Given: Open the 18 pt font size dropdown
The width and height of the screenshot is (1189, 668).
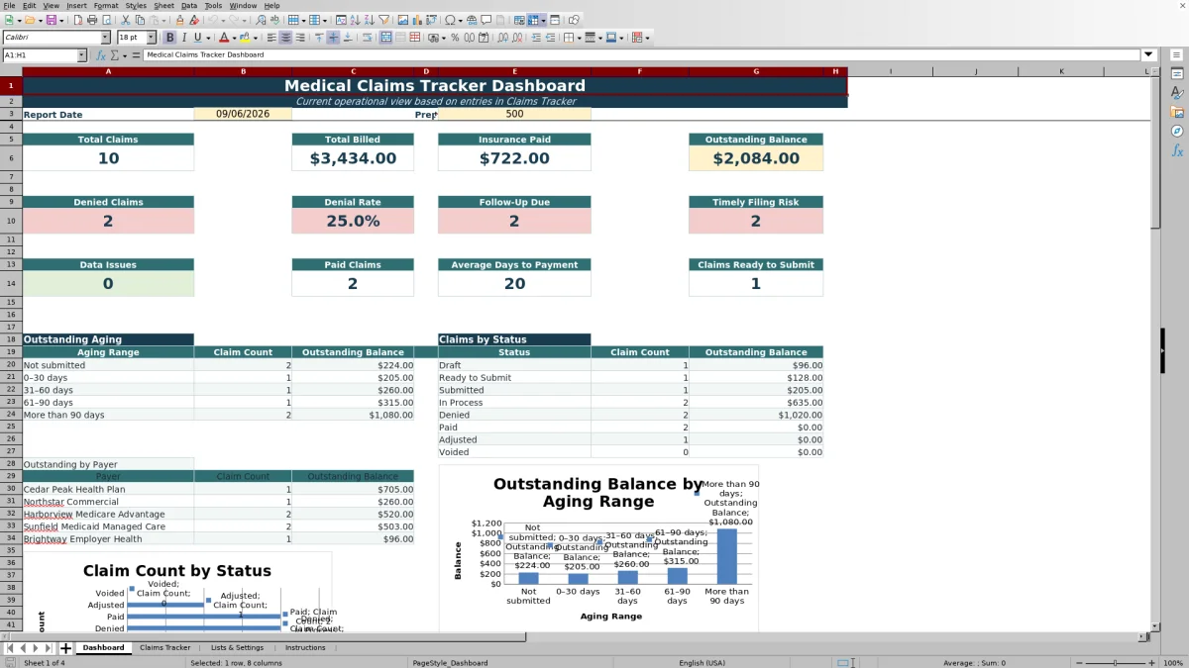Looking at the screenshot, I should pos(150,38).
